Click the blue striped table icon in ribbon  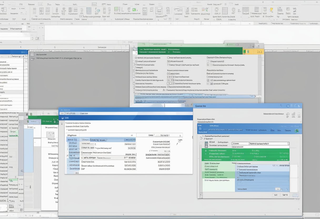tap(89, 11)
